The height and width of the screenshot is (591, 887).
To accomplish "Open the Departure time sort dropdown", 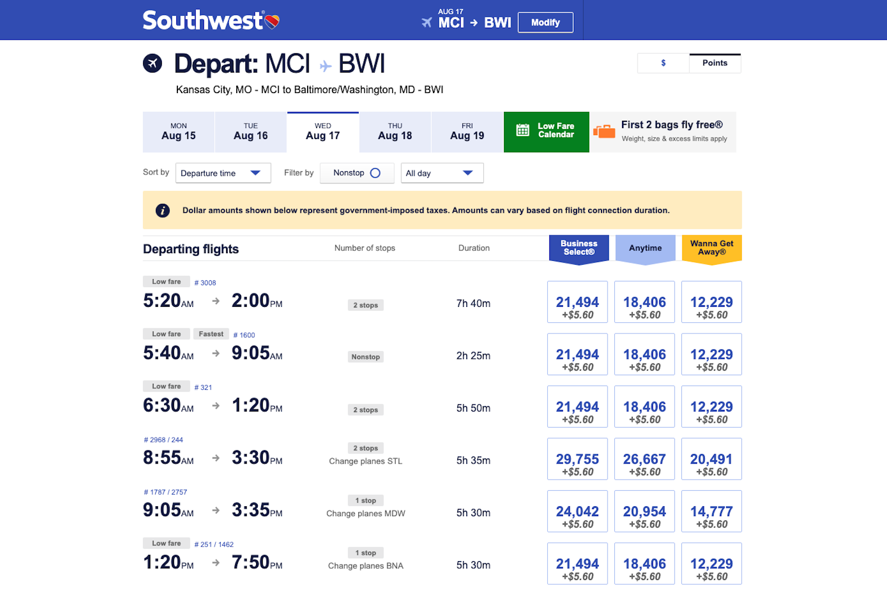I will point(223,173).
